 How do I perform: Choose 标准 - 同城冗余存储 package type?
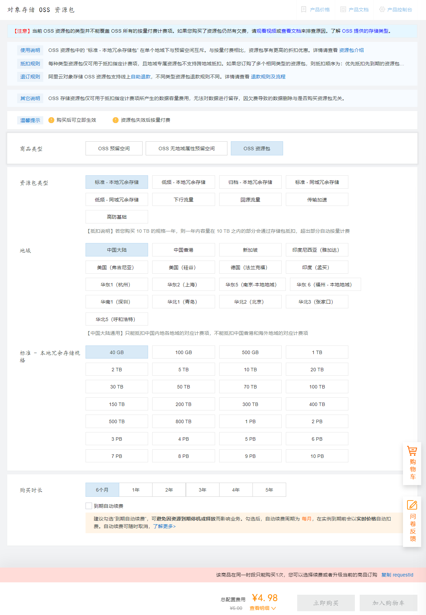coord(317,182)
